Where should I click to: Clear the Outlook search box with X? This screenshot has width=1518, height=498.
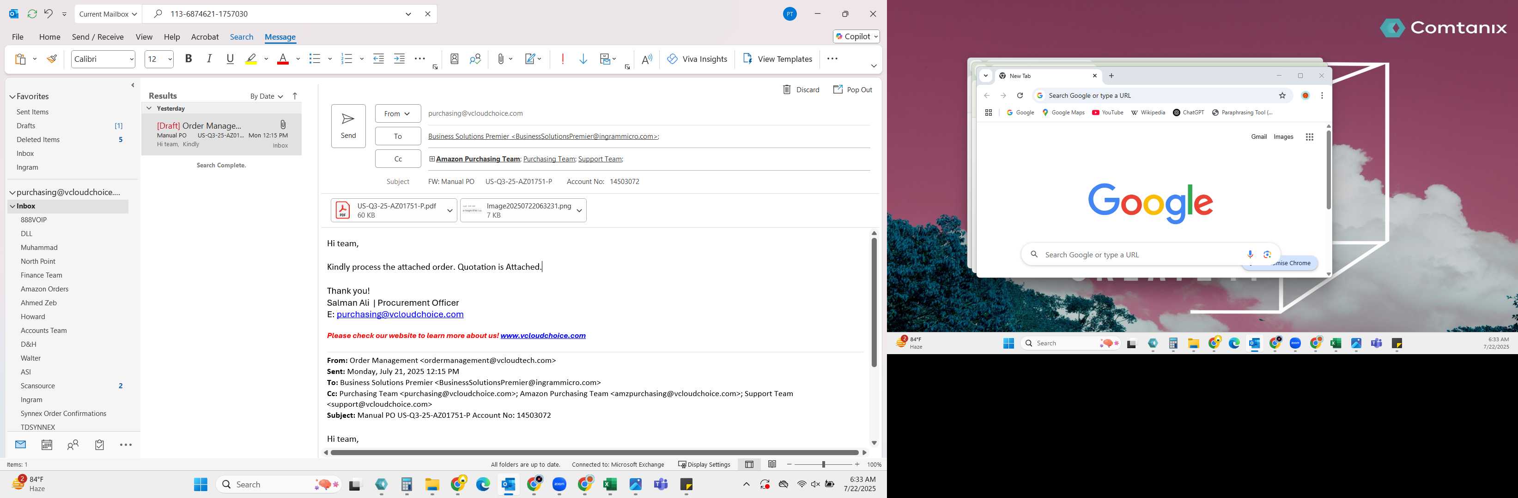pyautogui.click(x=428, y=13)
